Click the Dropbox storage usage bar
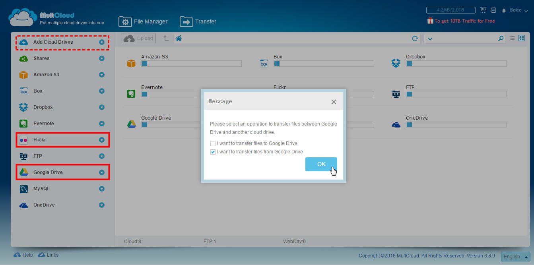 [x=456, y=64]
